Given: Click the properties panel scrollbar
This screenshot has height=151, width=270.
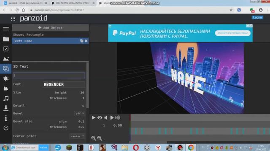Looking at the screenshot, I should coord(87,85).
